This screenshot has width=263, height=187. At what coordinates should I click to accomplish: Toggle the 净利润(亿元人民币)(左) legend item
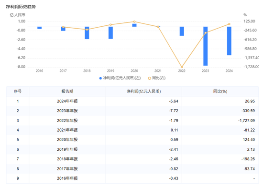(x=120, y=78)
